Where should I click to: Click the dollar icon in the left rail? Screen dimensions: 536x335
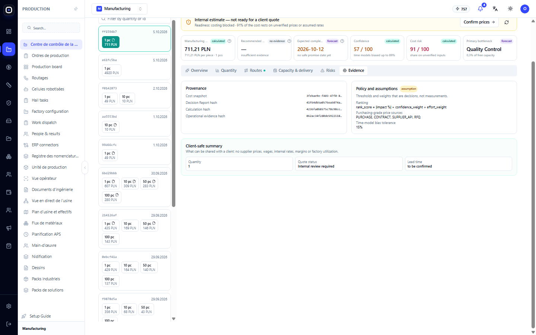(x=9, y=67)
